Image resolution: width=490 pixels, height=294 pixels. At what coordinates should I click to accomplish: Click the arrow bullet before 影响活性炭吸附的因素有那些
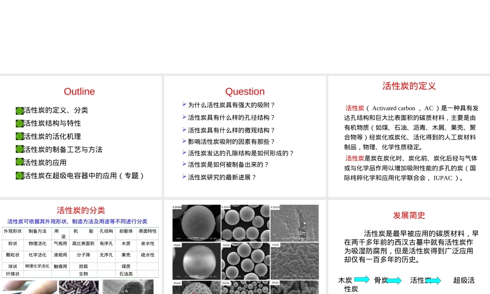point(184,141)
